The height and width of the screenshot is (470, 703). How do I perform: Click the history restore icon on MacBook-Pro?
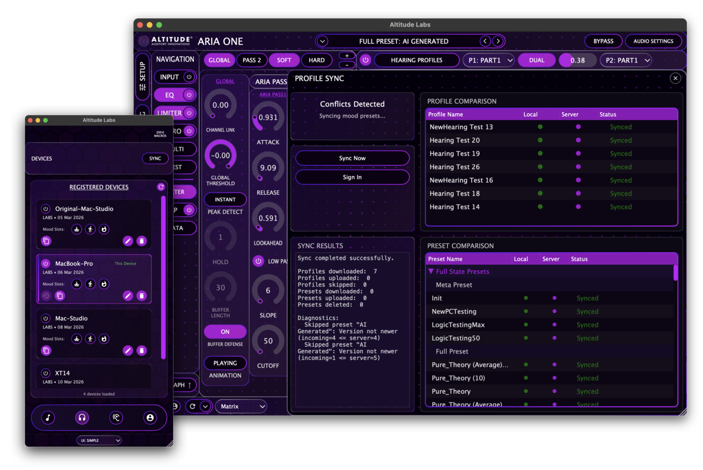click(x=46, y=296)
